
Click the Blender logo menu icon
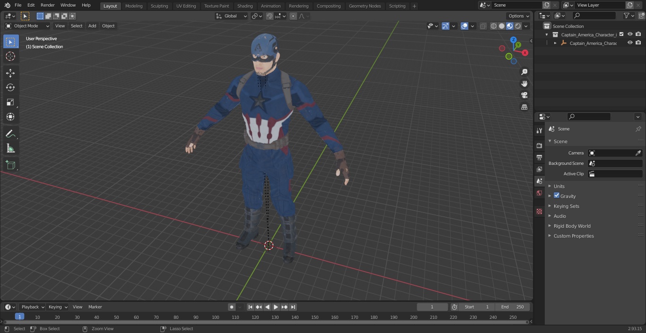(x=7, y=5)
